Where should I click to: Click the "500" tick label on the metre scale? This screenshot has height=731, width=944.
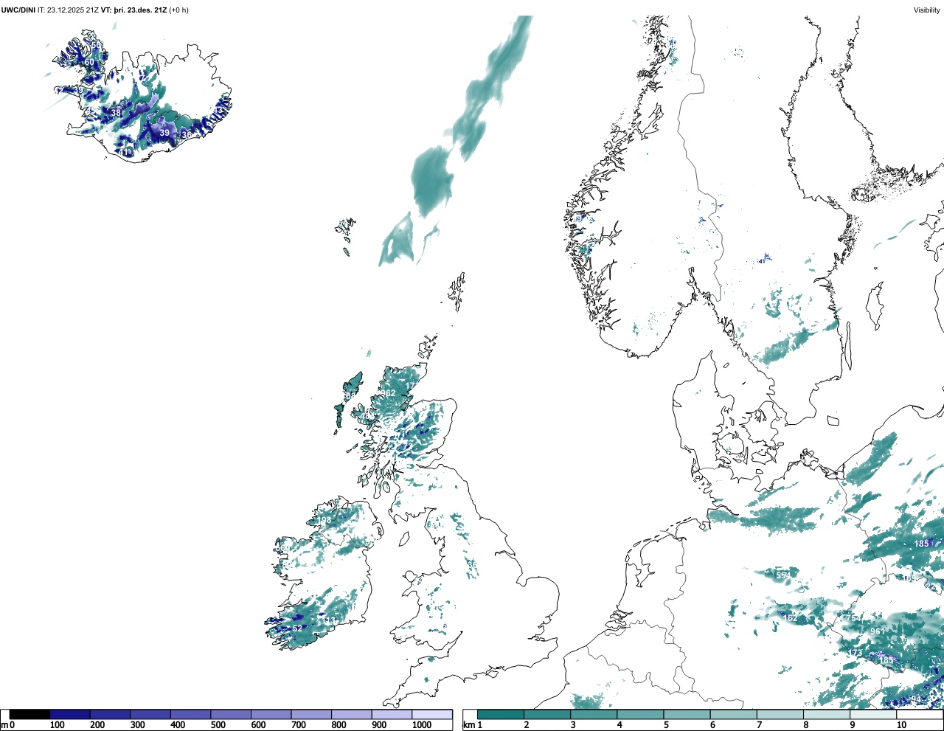coord(218,725)
